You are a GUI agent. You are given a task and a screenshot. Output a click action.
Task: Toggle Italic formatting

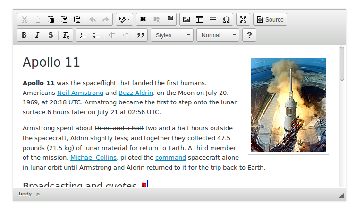pyautogui.click(x=37, y=35)
